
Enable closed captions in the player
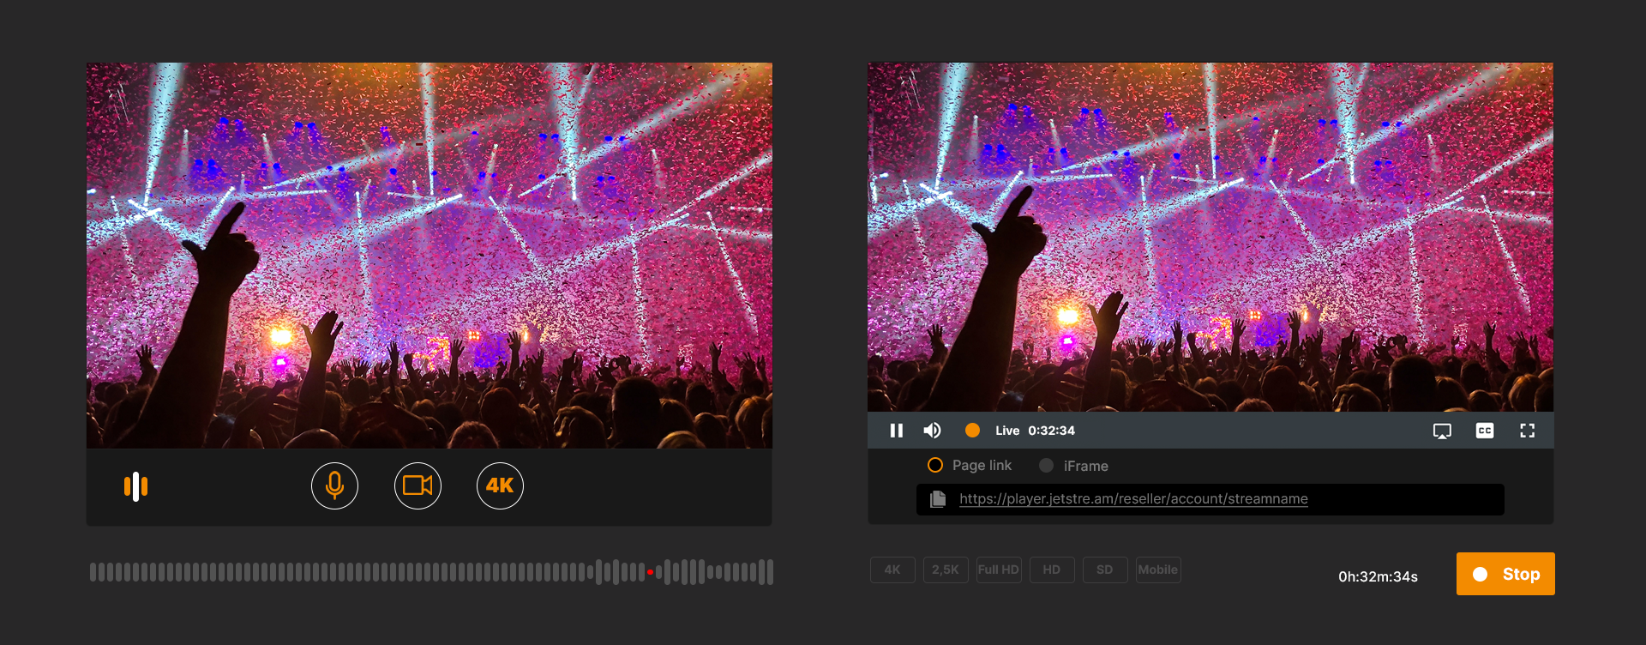point(1485,431)
